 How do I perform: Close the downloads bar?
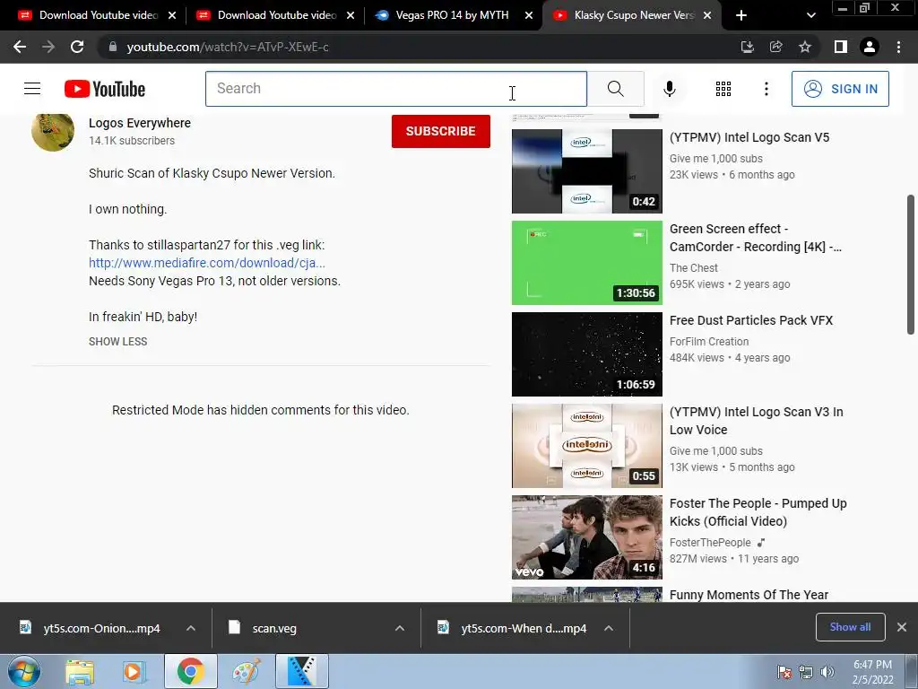[x=902, y=627]
